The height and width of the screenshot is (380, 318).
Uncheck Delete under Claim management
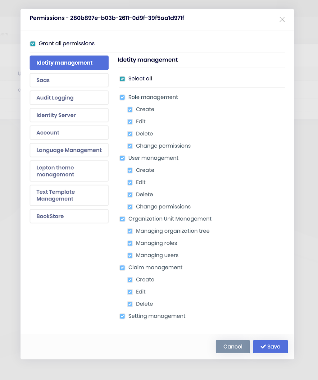click(x=130, y=304)
